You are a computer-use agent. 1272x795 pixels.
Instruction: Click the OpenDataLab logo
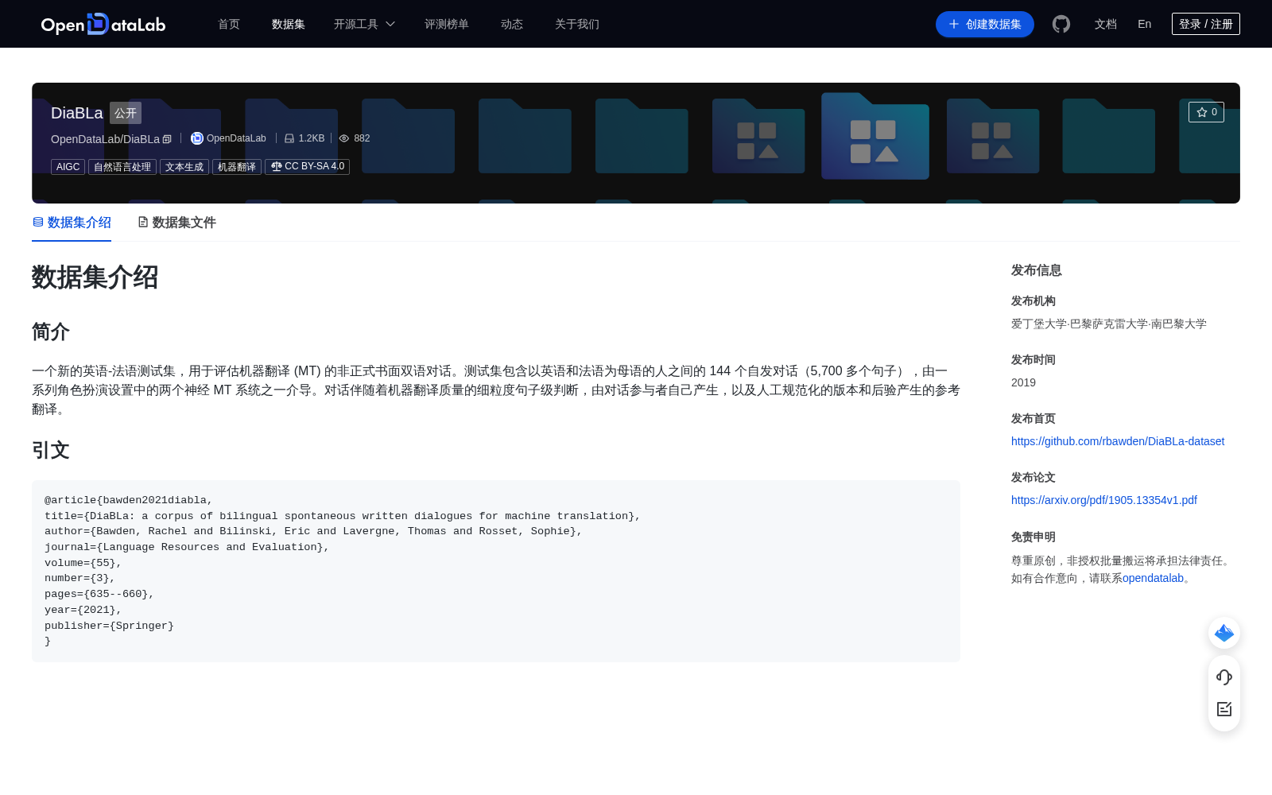103,24
